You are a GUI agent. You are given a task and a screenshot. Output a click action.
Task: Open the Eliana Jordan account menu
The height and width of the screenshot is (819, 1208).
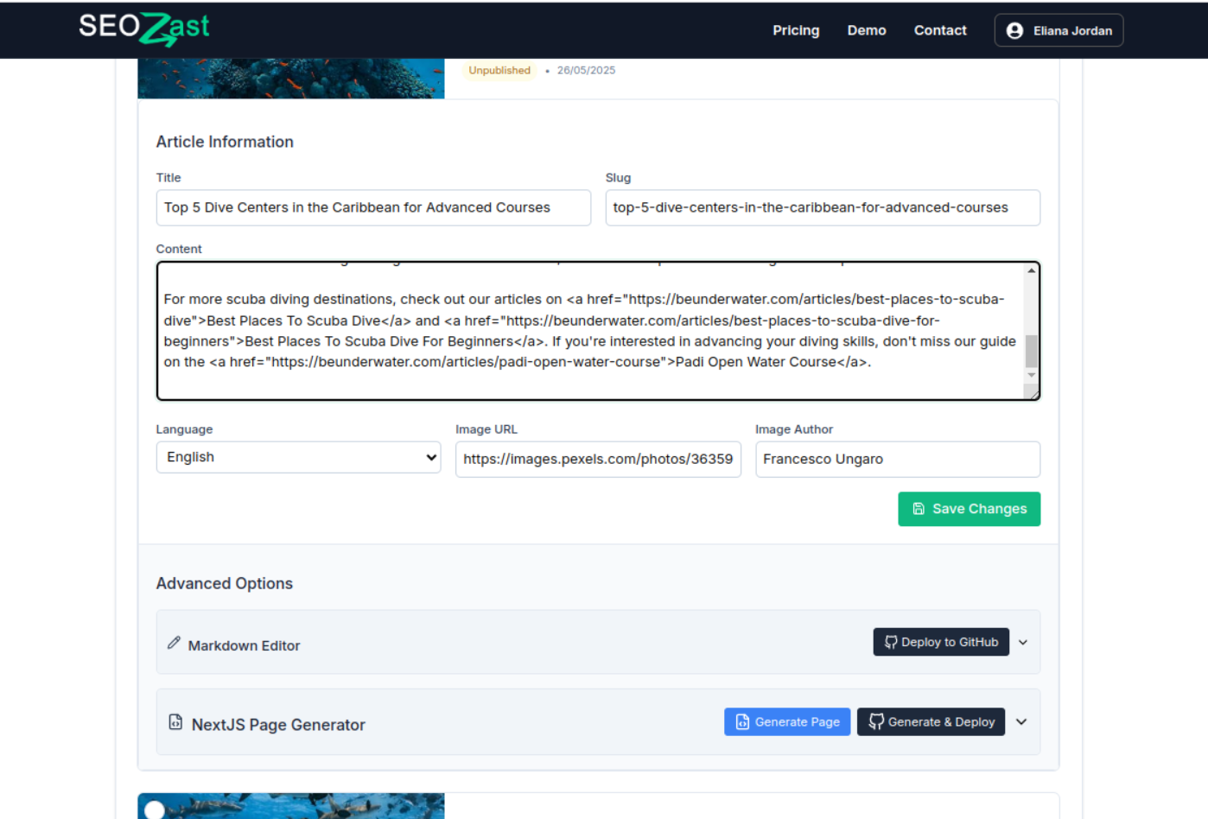click(1059, 30)
